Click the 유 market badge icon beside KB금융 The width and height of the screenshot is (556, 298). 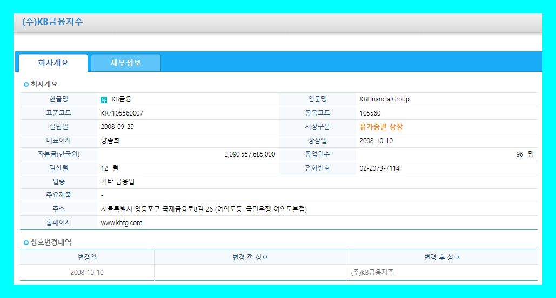pyautogui.click(x=104, y=99)
